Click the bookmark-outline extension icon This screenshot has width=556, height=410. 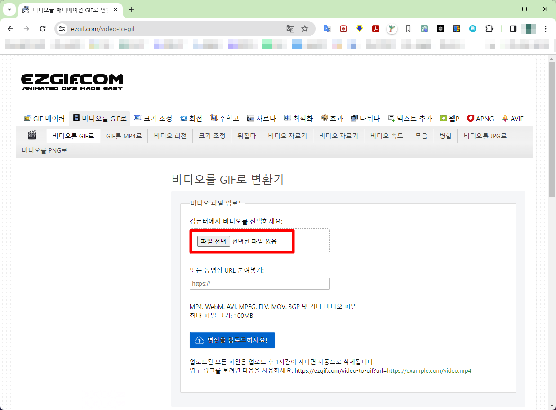point(408,29)
